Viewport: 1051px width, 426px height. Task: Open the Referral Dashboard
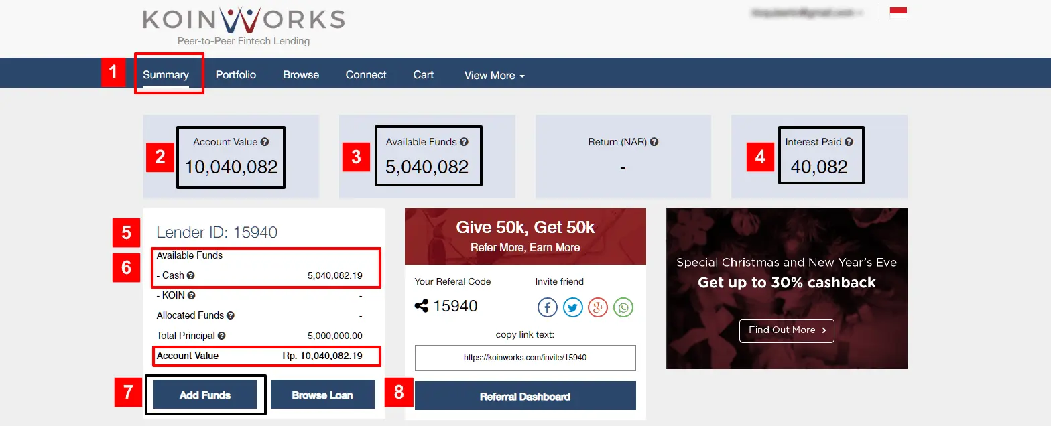525,396
